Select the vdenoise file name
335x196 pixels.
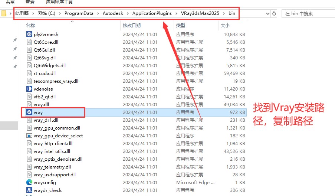click(x=43, y=89)
